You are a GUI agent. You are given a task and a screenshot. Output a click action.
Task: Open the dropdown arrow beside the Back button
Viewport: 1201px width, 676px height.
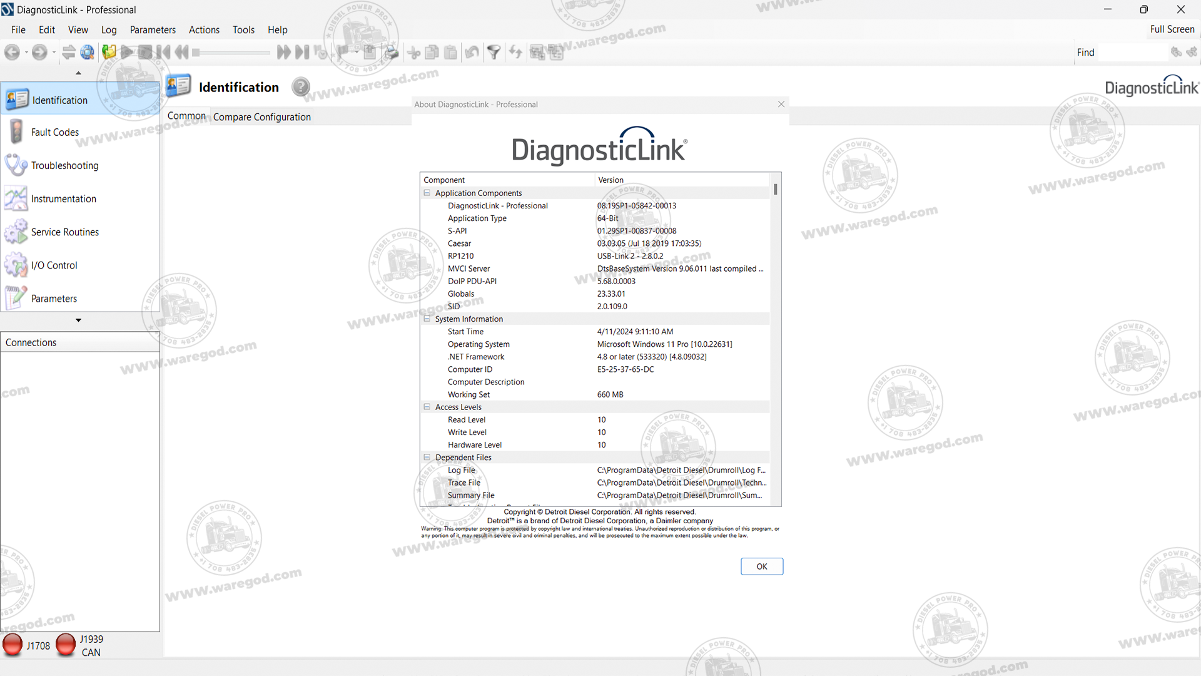coord(26,53)
